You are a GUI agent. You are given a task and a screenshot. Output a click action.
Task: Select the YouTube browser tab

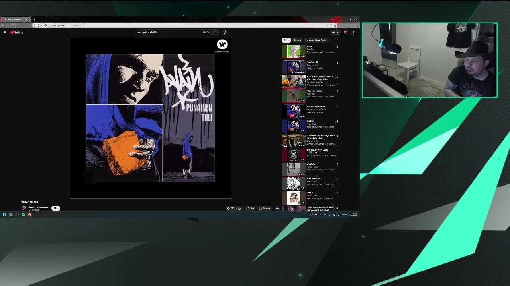tap(16, 19)
